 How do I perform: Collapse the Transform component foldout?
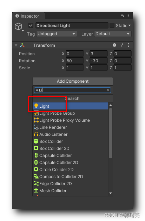16,45
